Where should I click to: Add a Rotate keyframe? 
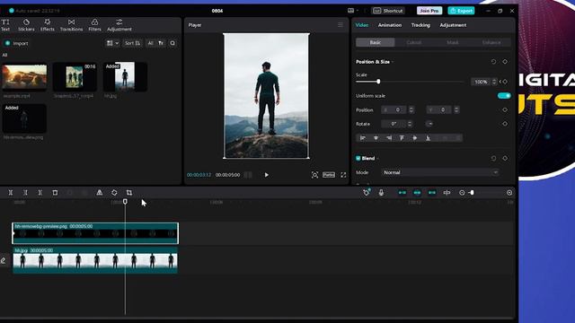(x=505, y=124)
